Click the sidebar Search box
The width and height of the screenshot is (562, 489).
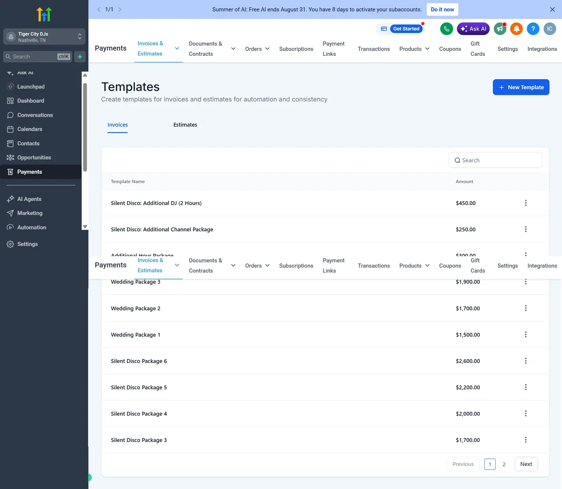pos(38,57)
